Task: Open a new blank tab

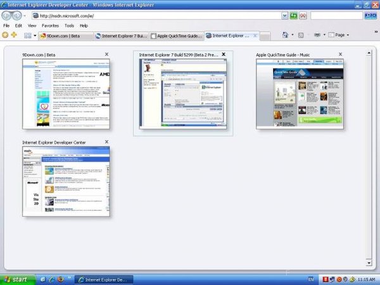Action: (x=265, y=36)
